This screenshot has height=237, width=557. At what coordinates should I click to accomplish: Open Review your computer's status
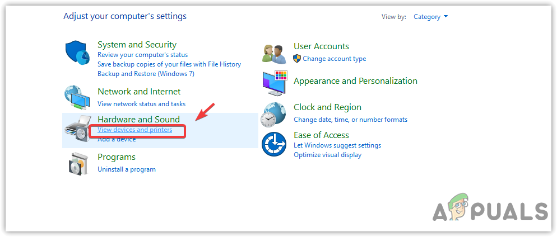click(142, 55)
